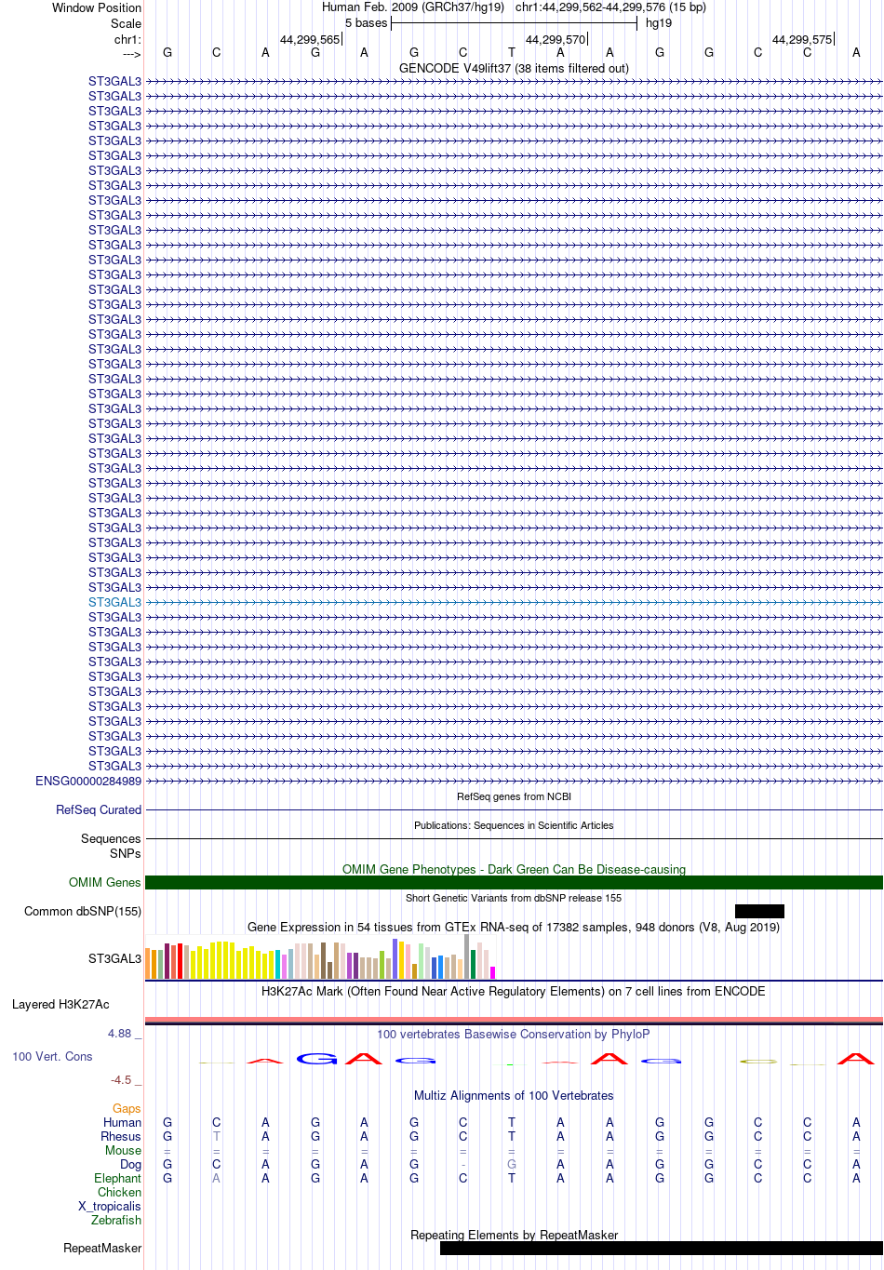
Task: Click the dash gap in Dog row
Action: [462, 1164]
